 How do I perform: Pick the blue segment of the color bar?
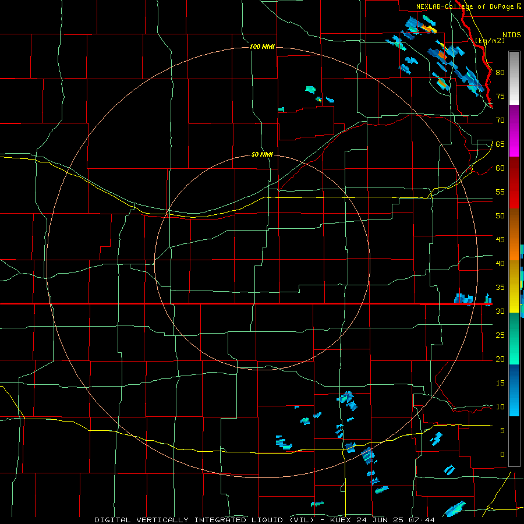pos(514,390)
